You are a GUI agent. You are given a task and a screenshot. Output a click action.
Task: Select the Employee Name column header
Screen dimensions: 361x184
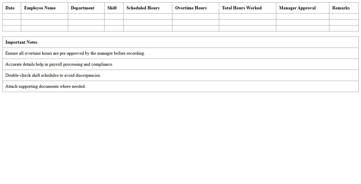40,8
